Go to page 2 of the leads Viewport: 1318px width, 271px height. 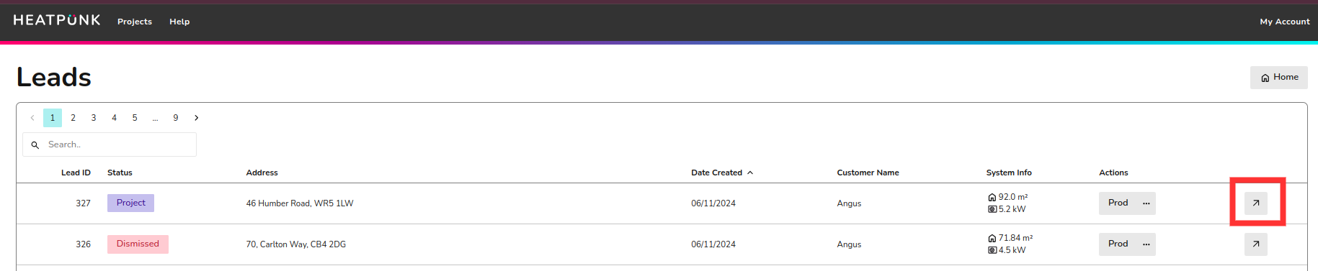[73, 118]
